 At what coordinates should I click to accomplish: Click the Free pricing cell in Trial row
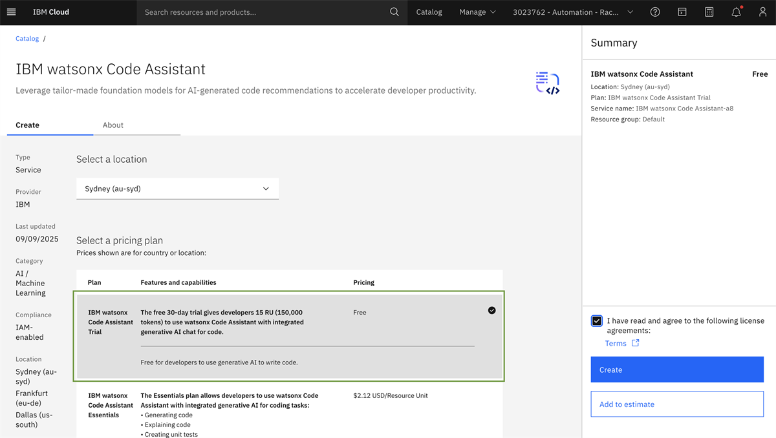(360, 313)
